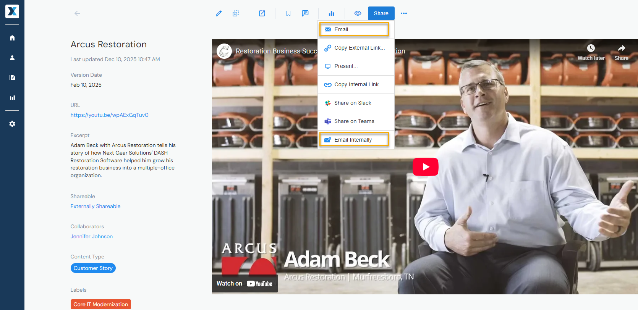Viewport: 638px width, 310px height.
Task: Click the envelope icon beside Email
Action: click(x=328, y=29)
